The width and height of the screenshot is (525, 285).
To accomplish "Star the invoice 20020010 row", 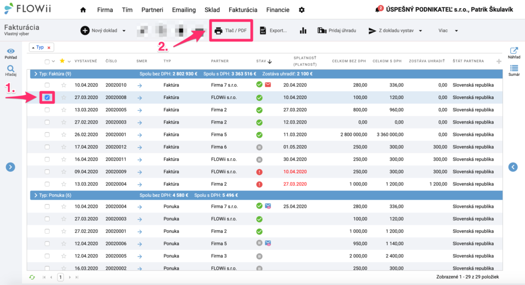I will point(64,85).
